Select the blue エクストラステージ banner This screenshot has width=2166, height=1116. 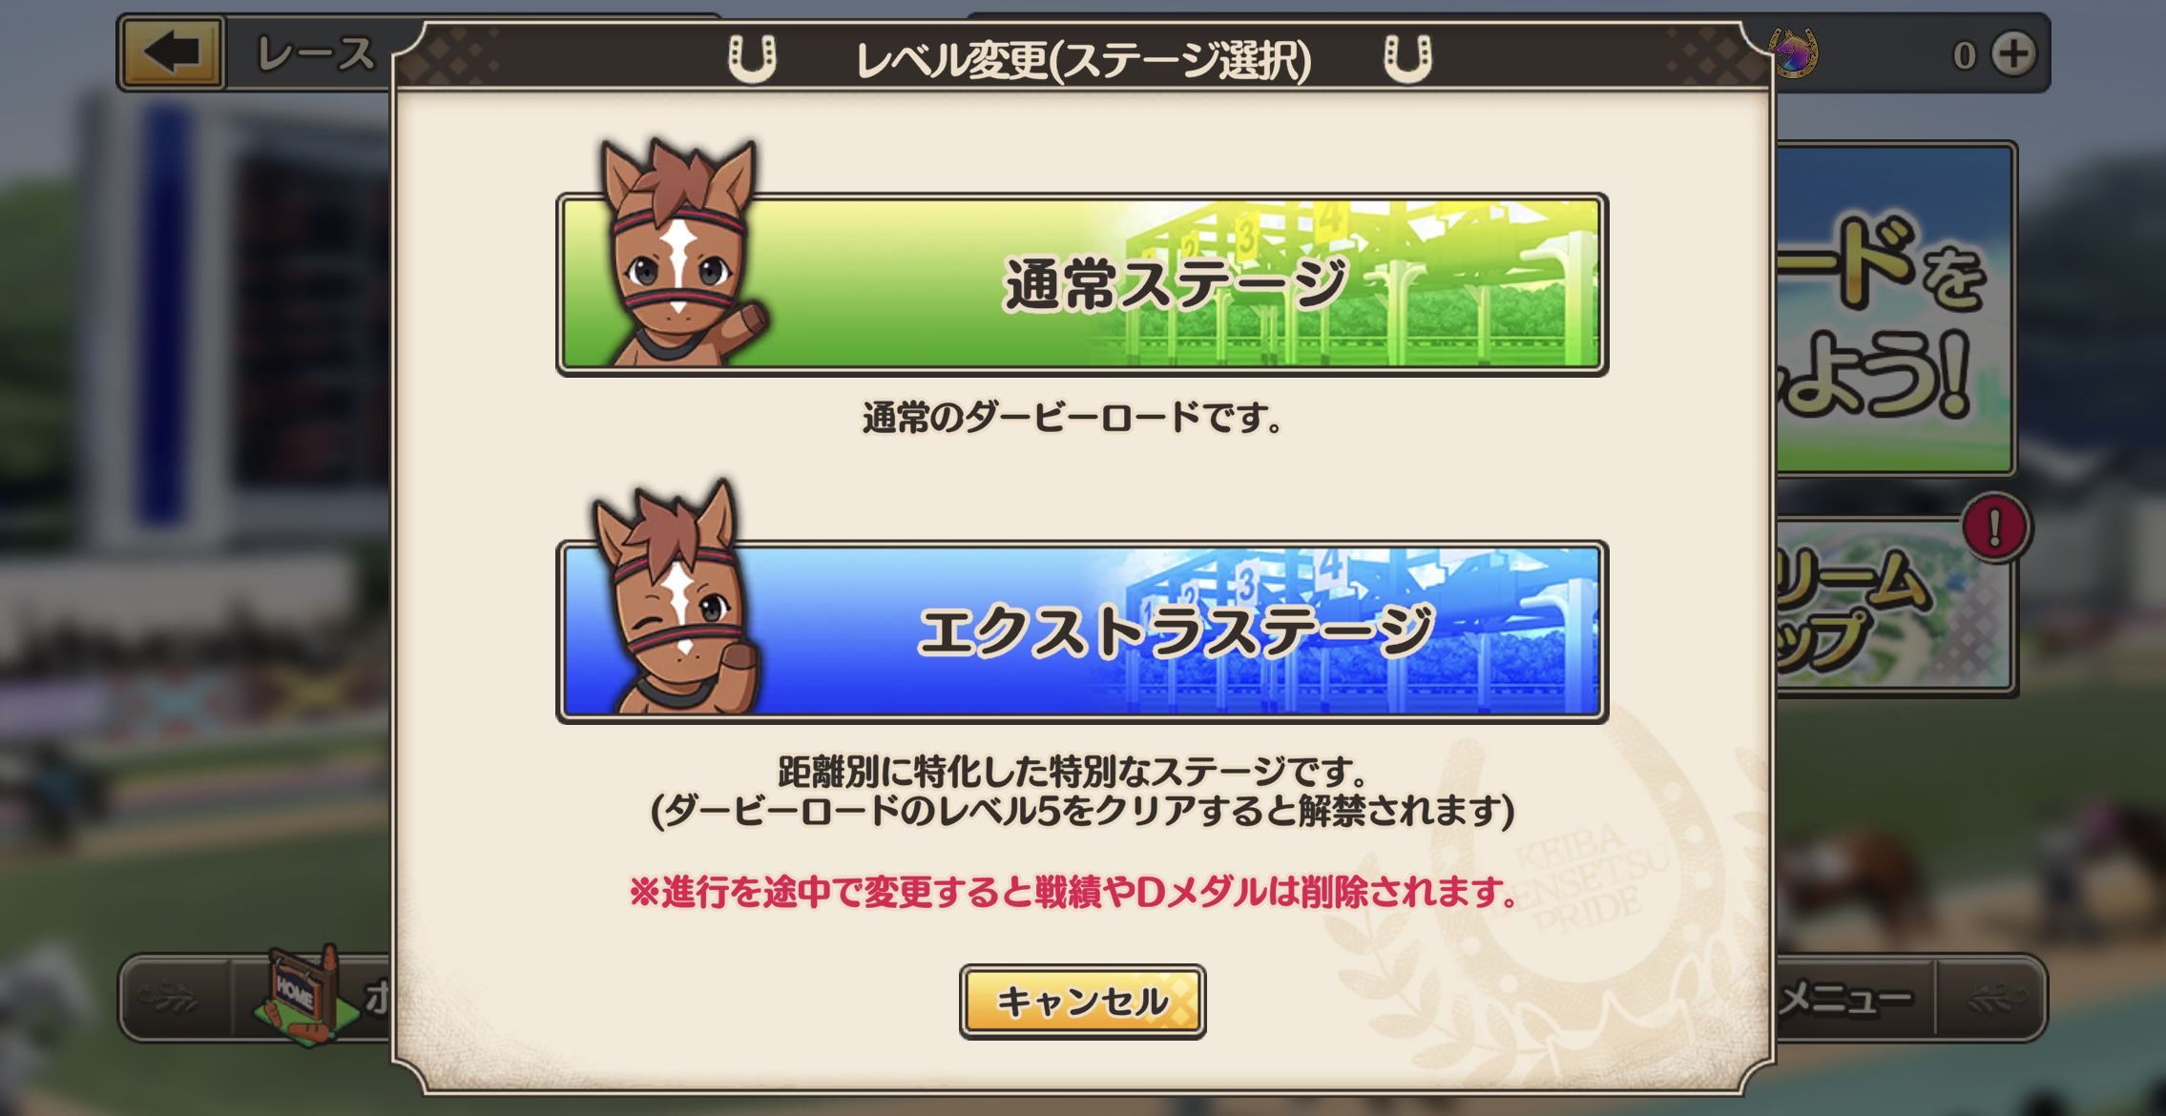tap(1082, 631)
